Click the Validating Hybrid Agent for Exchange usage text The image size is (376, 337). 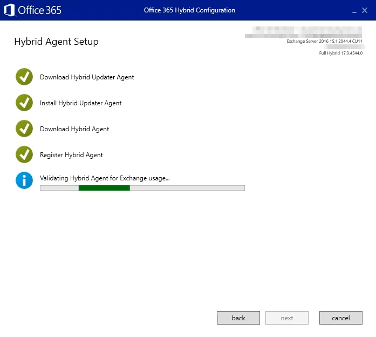[105, 178]
